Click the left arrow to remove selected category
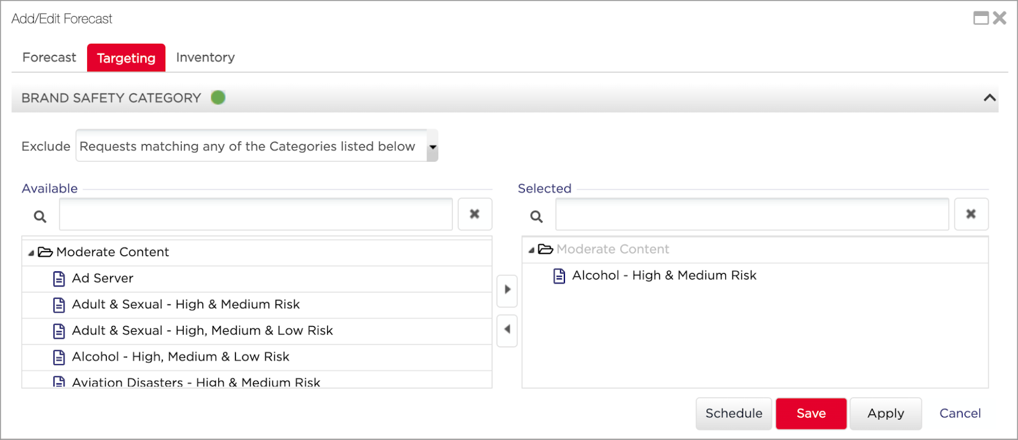 coord(507,329)
